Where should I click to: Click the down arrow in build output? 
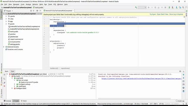(x=183, y=78)
